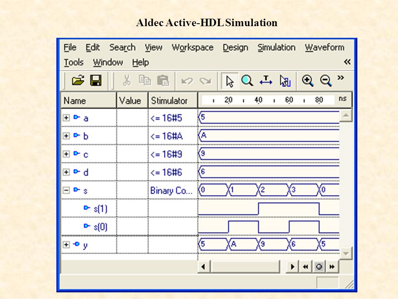Select signal a input icon

77,117
